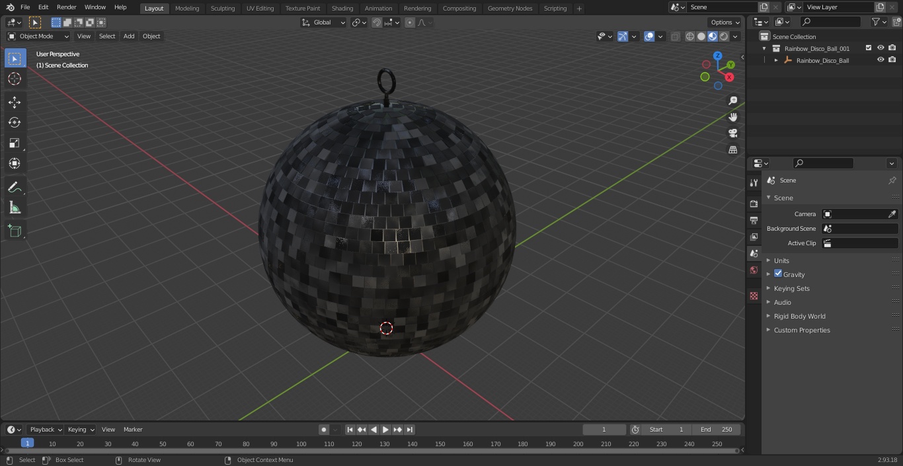This screenshot has width=903, height=466.
Task: Open the Render properties tab
Action: click(x=754, y=204)
